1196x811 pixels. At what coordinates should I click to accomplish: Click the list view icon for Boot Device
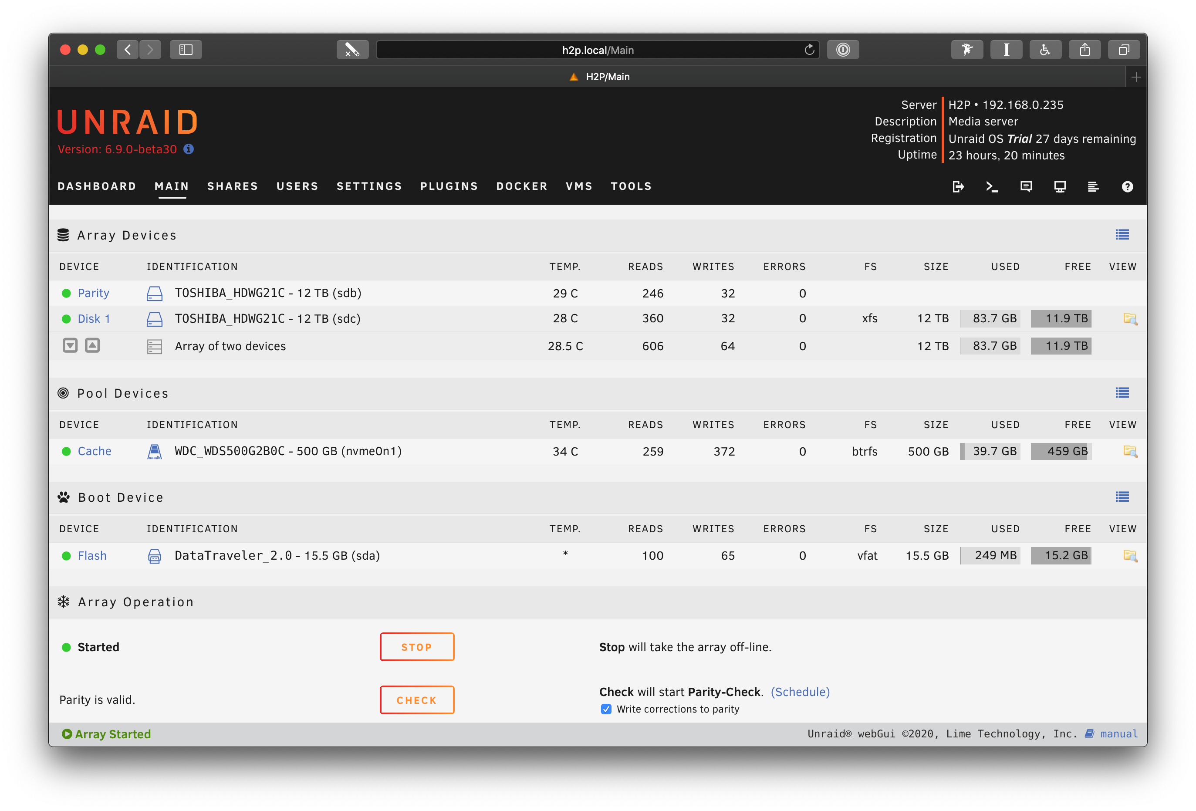coord(1122,497)
